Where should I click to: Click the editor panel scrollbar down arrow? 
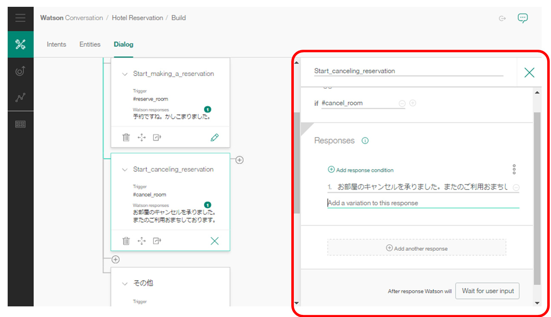click(x=537, y=303)
